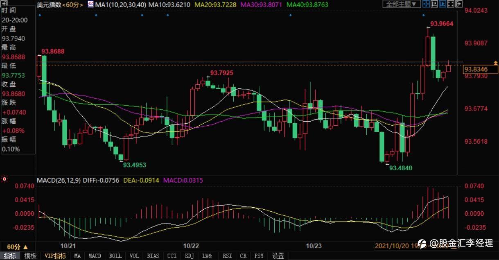
Task: Switch to the MA indicator tab
Action: coord(77,256)
